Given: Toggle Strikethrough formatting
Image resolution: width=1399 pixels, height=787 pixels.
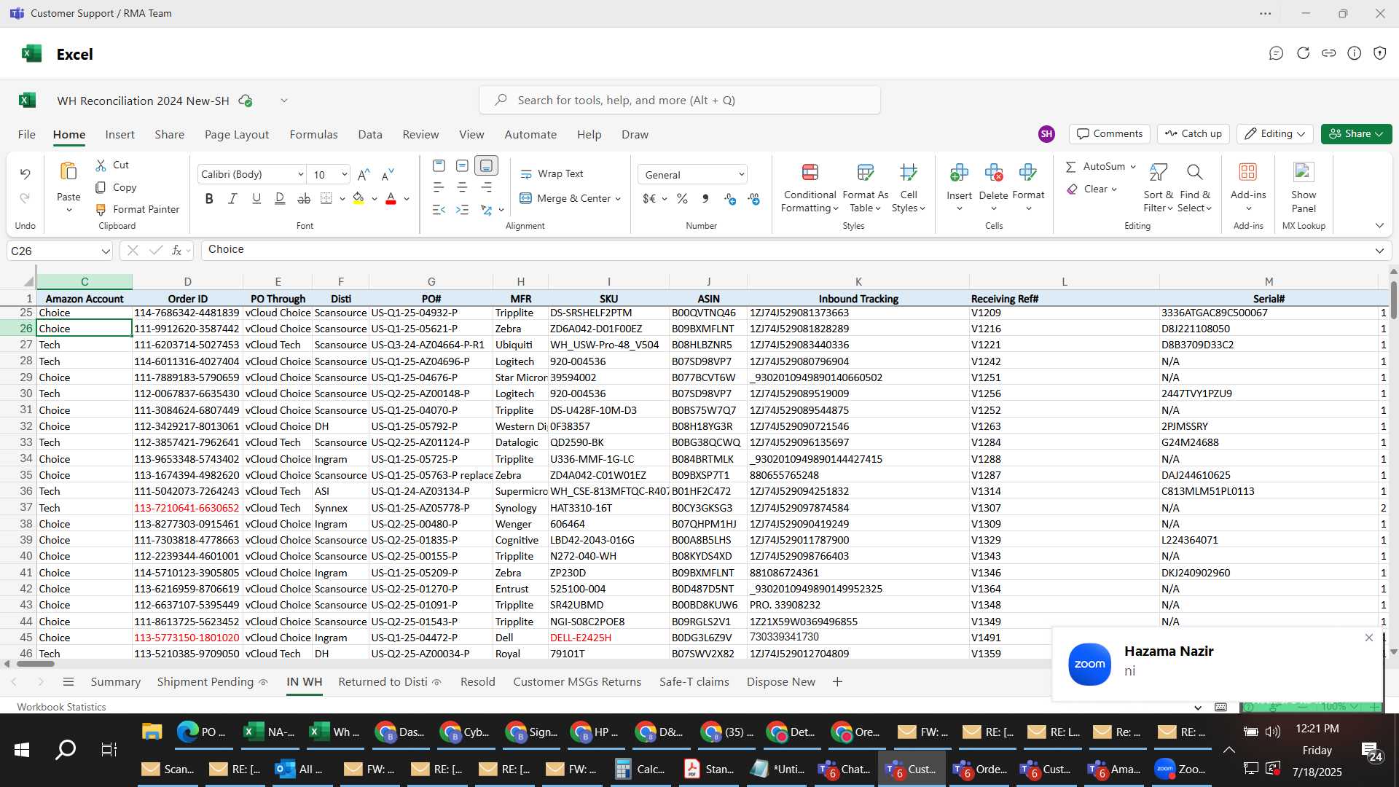Looking at the screenshot, I should [304, 198].
